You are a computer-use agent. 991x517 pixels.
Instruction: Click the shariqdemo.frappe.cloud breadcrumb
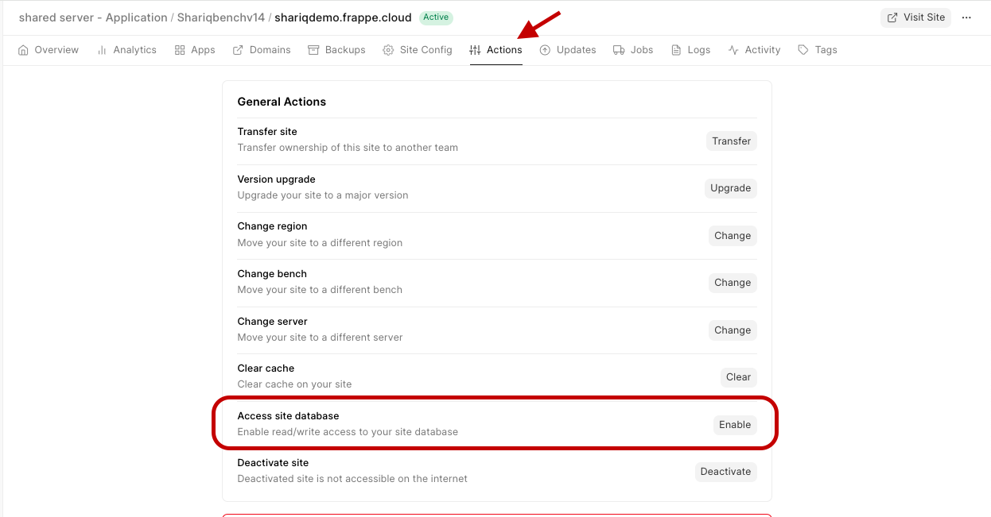tap(344, 17)
